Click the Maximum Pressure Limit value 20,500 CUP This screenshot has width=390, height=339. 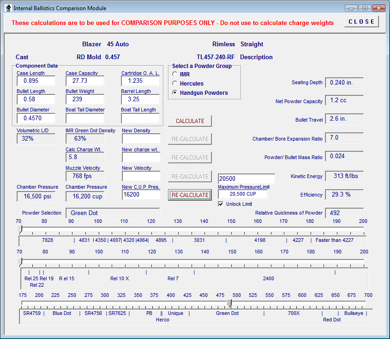243,194
